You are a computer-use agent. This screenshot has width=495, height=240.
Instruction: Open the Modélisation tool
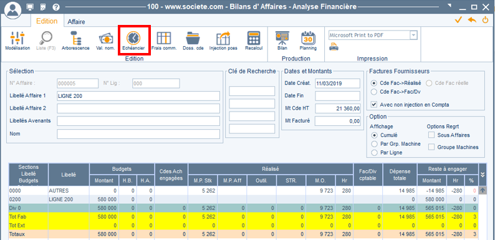click(x=17, y=41)
